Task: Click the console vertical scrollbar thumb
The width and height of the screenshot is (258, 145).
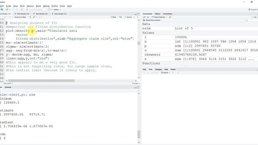Action: [x=139, y=134]
